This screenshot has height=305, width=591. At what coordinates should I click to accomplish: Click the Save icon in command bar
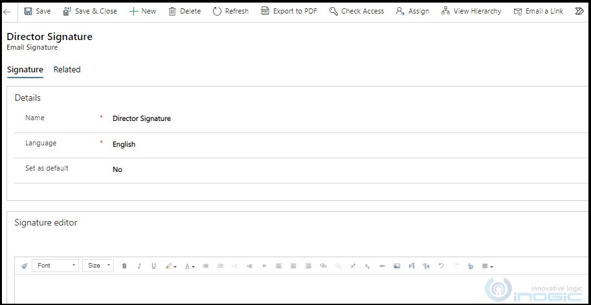click(28, 11)
